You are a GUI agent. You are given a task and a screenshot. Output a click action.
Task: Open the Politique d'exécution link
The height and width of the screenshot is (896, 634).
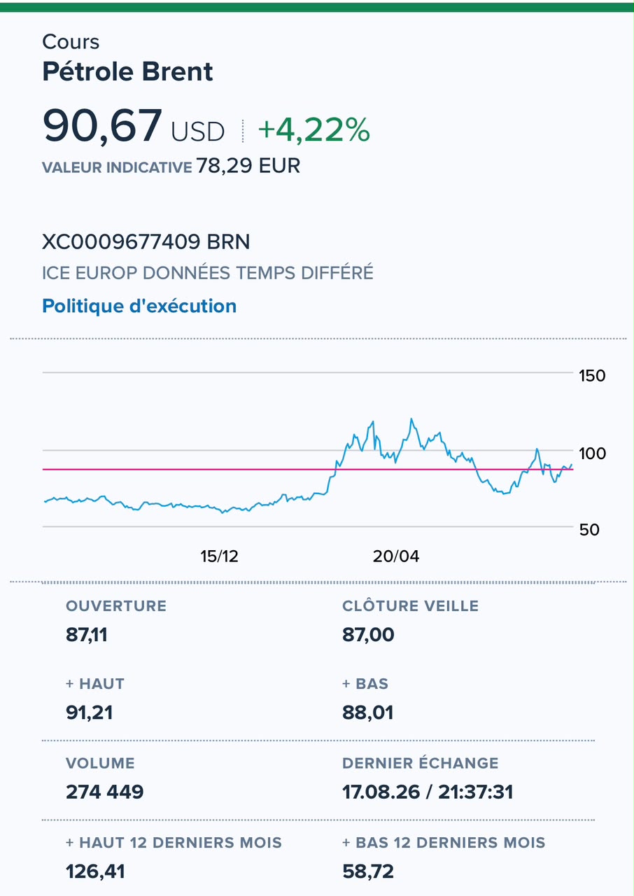139,306
